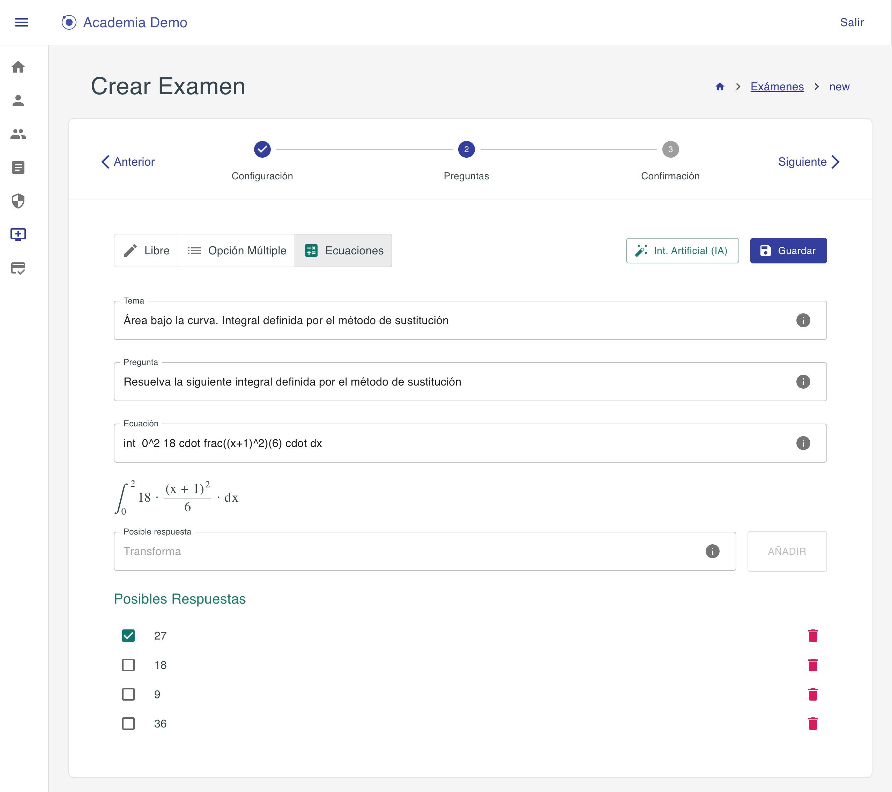
Task: Open the single user sidebar icon
Action: coord(18,101)
